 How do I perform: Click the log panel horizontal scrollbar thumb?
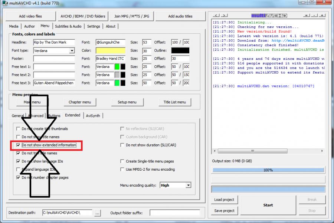click(253, 151)
